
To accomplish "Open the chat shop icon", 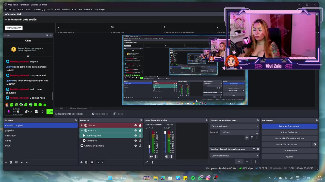I will click(x=36, y=111).
